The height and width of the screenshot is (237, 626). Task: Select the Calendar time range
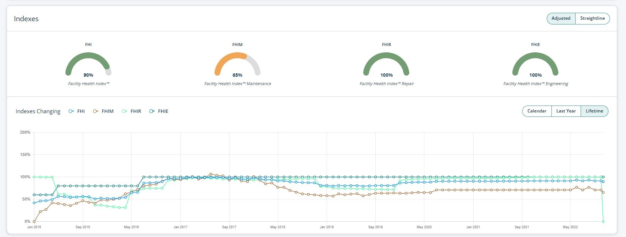click(537, 111)
